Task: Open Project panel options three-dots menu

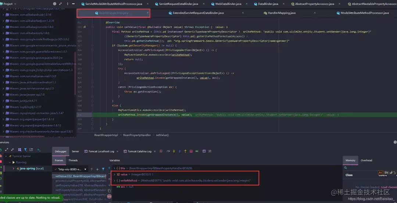Action: pos(67,4)
